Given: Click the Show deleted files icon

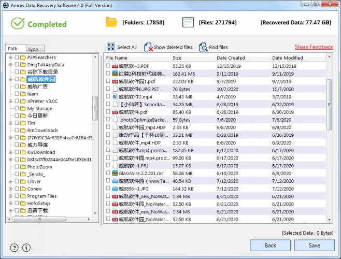Looking at the screenshot, I should [x=148, y=48].
